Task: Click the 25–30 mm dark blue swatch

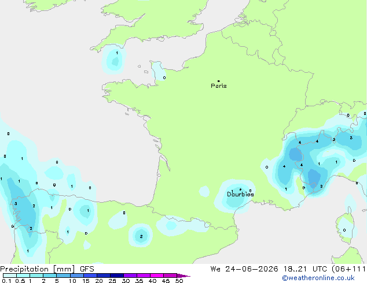Action: click(x=116, y=275)
